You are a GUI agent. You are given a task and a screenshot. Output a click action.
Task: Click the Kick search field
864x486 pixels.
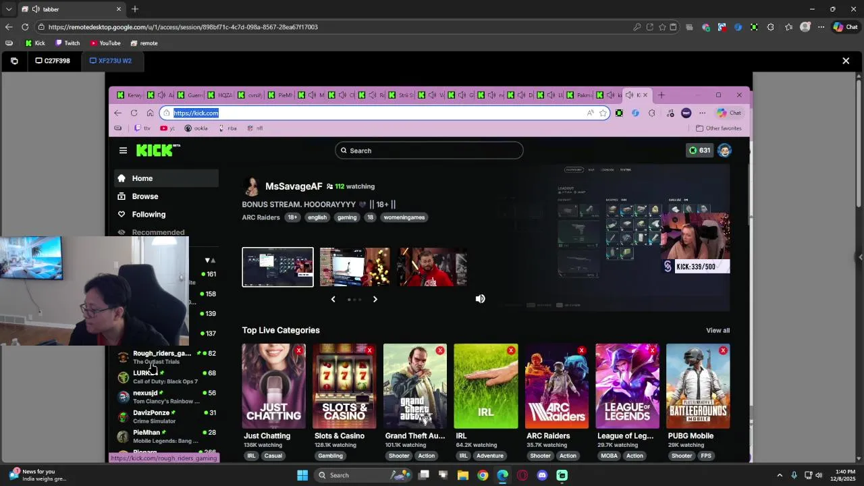click(429, 151)
